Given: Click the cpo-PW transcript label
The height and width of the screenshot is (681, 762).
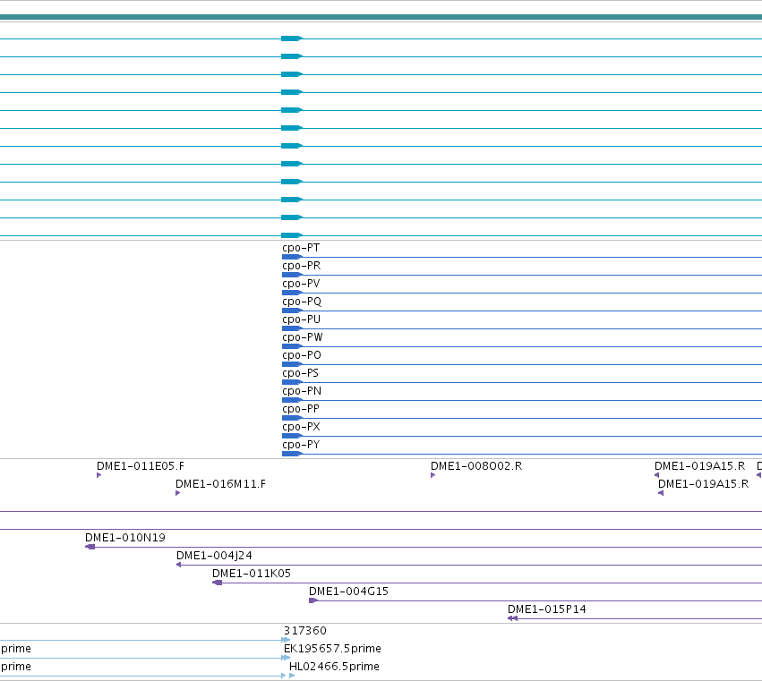Looking at the screenshot, I should 303,337.
